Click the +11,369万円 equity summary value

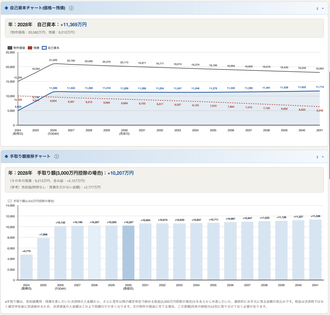[73, 25]
